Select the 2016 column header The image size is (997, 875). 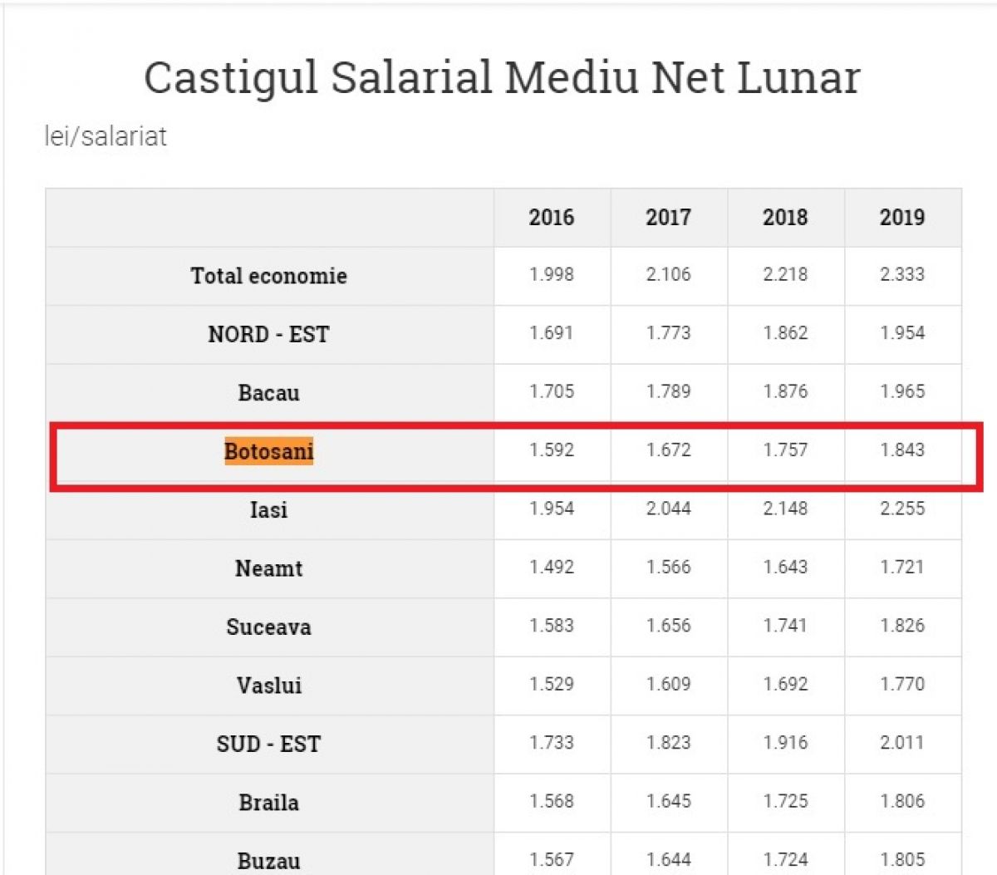click(552, 218)
